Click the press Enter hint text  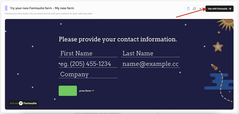87,91
